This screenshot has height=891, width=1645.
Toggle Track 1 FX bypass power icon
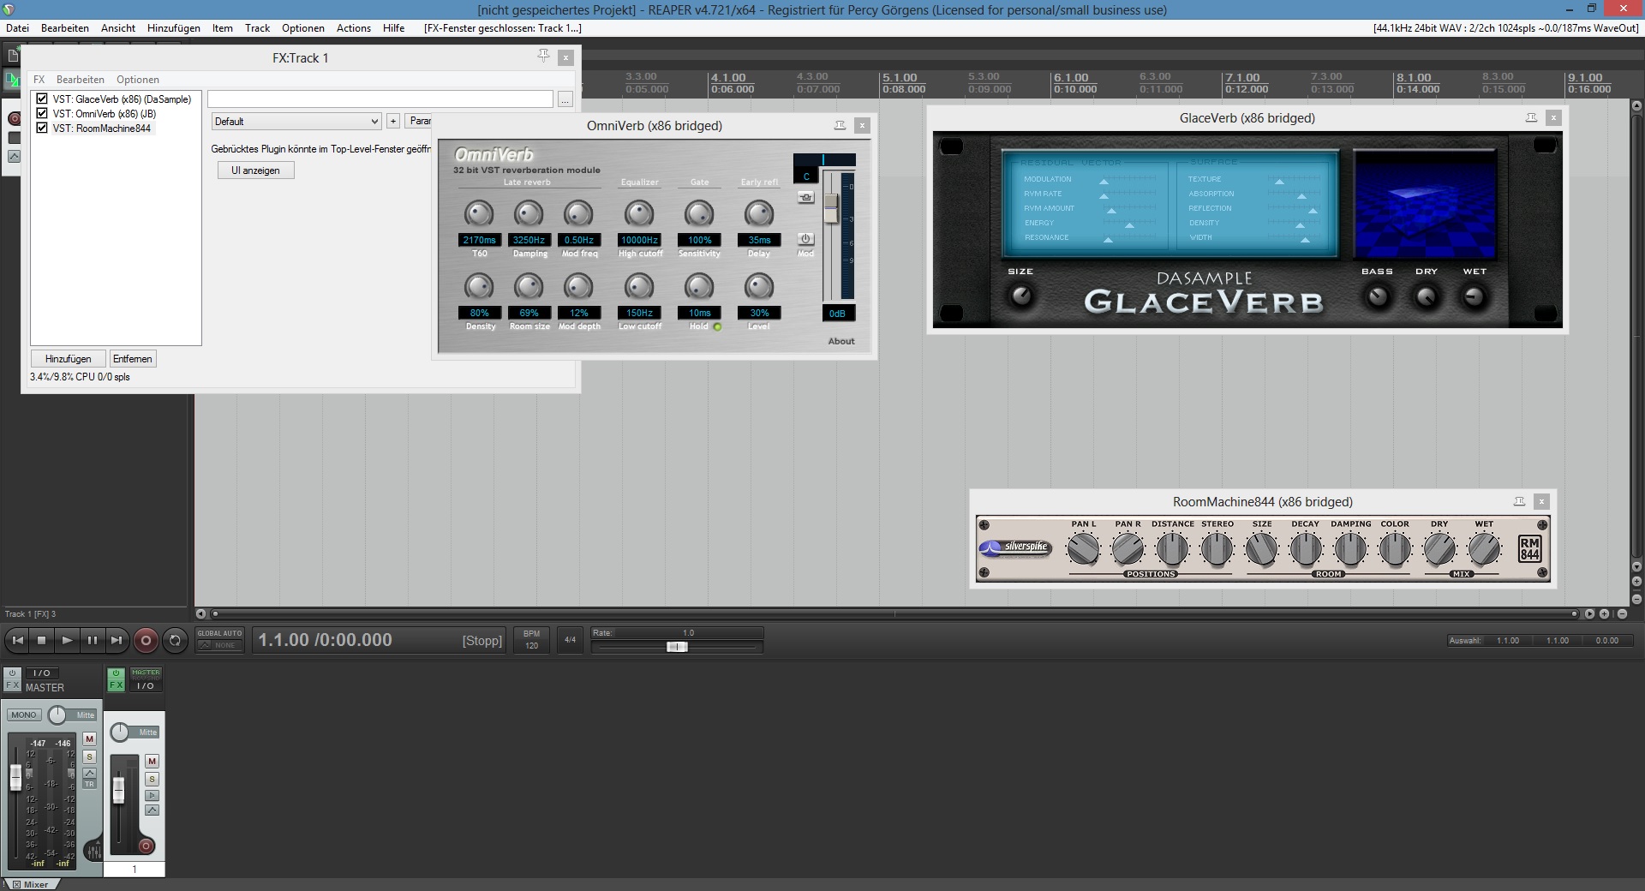[117, 673]
